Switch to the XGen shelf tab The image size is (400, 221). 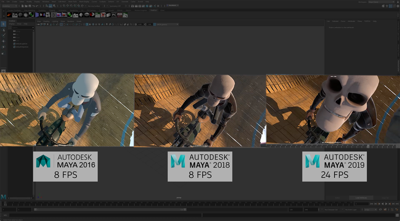(x=162, y=11)
